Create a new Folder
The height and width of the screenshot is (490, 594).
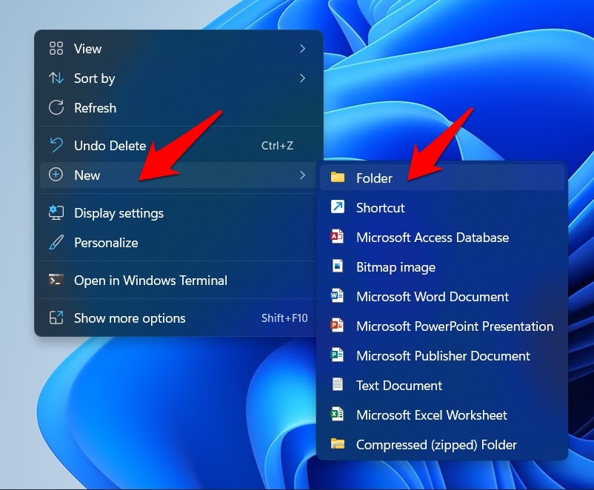[x=376, y=178]
